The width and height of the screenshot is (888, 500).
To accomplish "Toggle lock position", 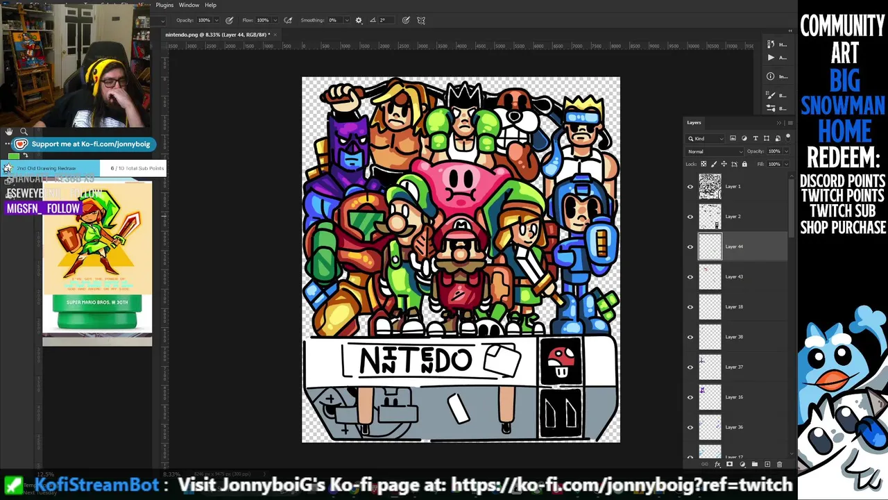I will click(724, 164).
